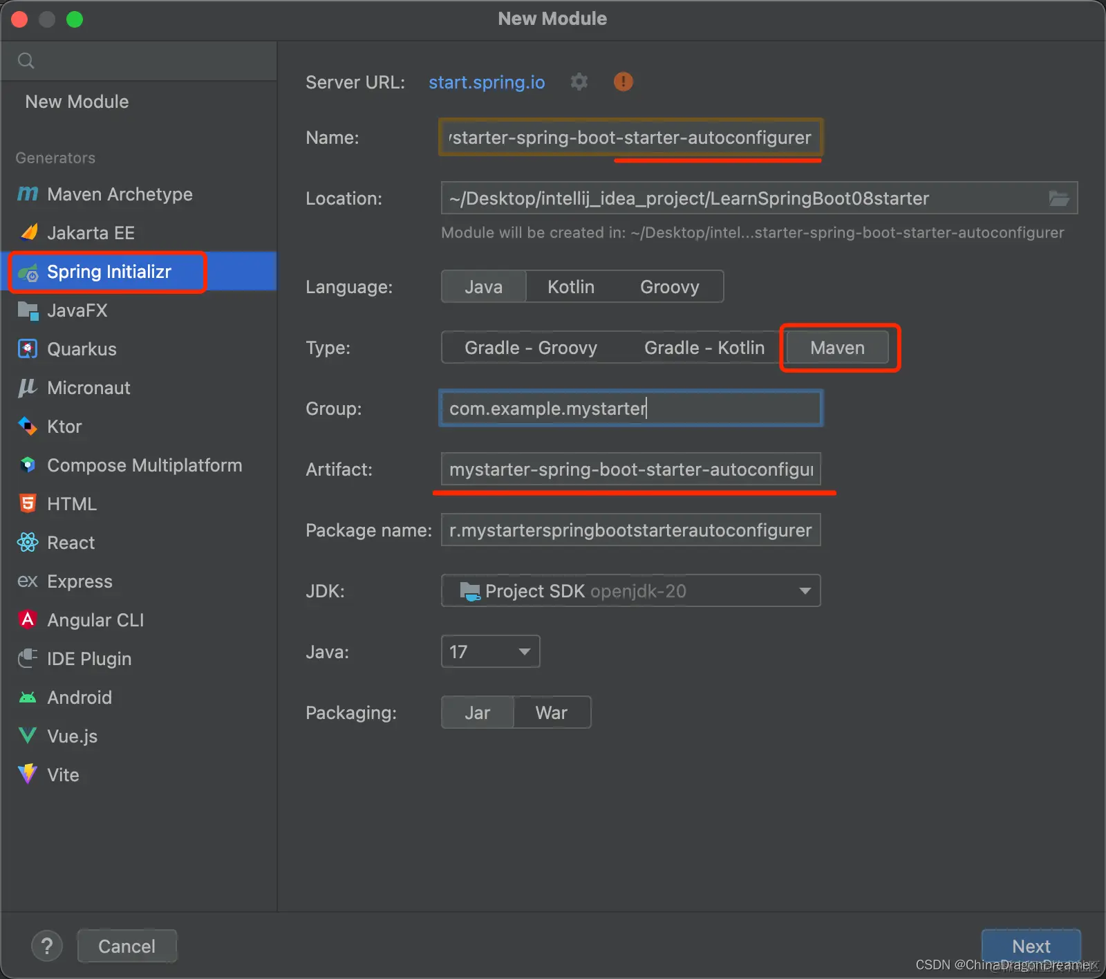Set language to Kotlin

[571, 287]
